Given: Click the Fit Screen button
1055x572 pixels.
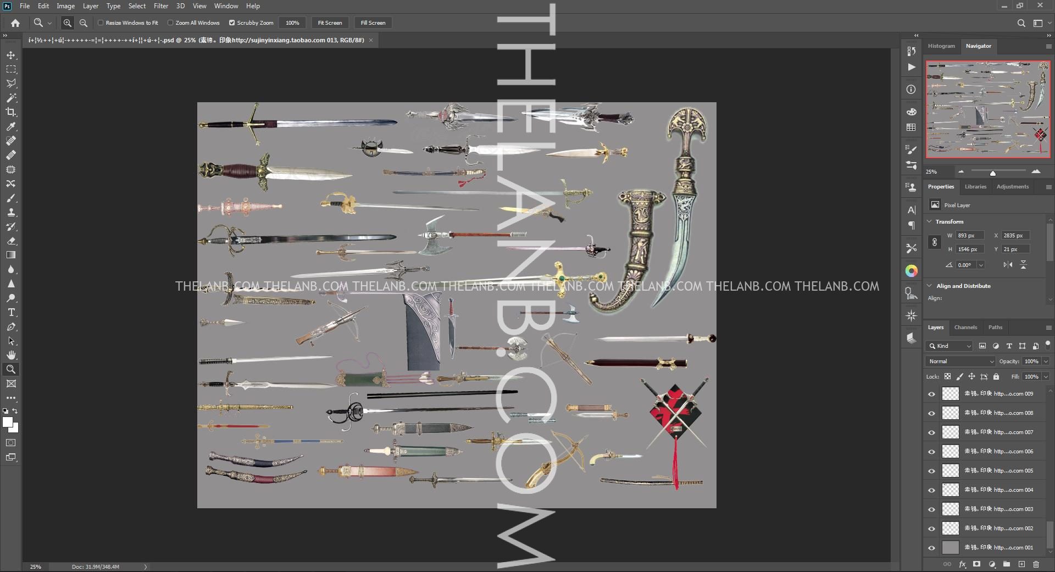Looking at the screenshot, I should [330, 23].
